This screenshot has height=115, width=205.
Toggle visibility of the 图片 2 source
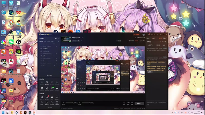click(x=55, y=65)
